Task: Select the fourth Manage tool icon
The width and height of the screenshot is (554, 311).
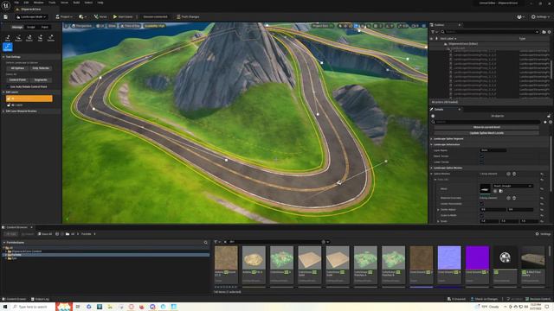Action: tap(40, 38)
